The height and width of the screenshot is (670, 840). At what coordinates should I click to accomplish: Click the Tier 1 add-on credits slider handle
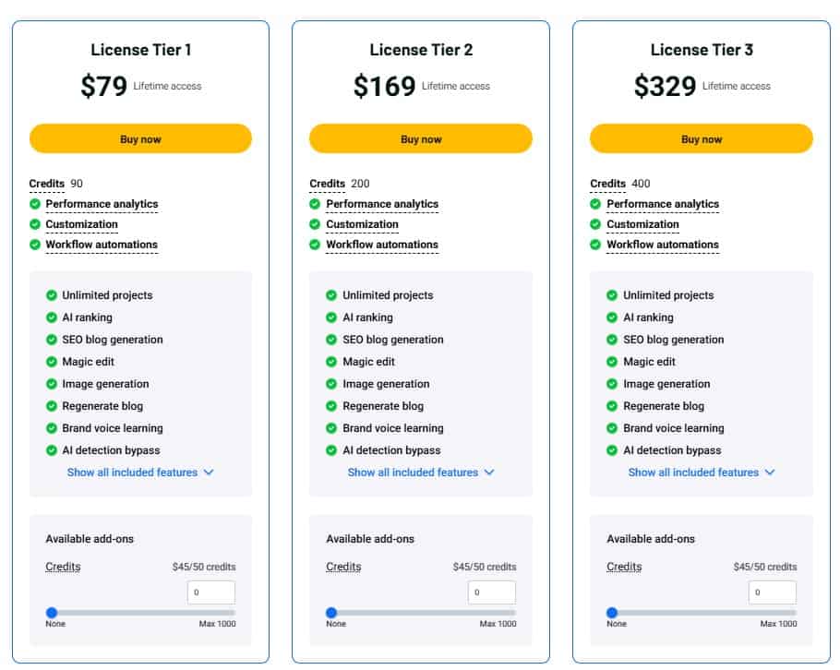(x=52, y=613)
